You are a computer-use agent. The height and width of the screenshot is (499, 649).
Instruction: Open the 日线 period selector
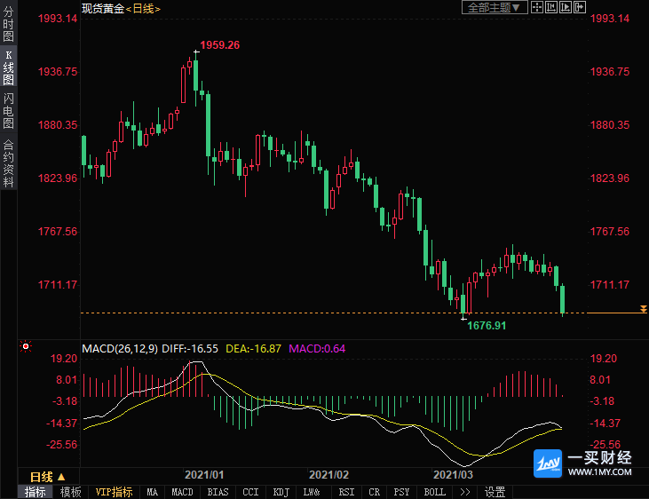click(48, 477)
